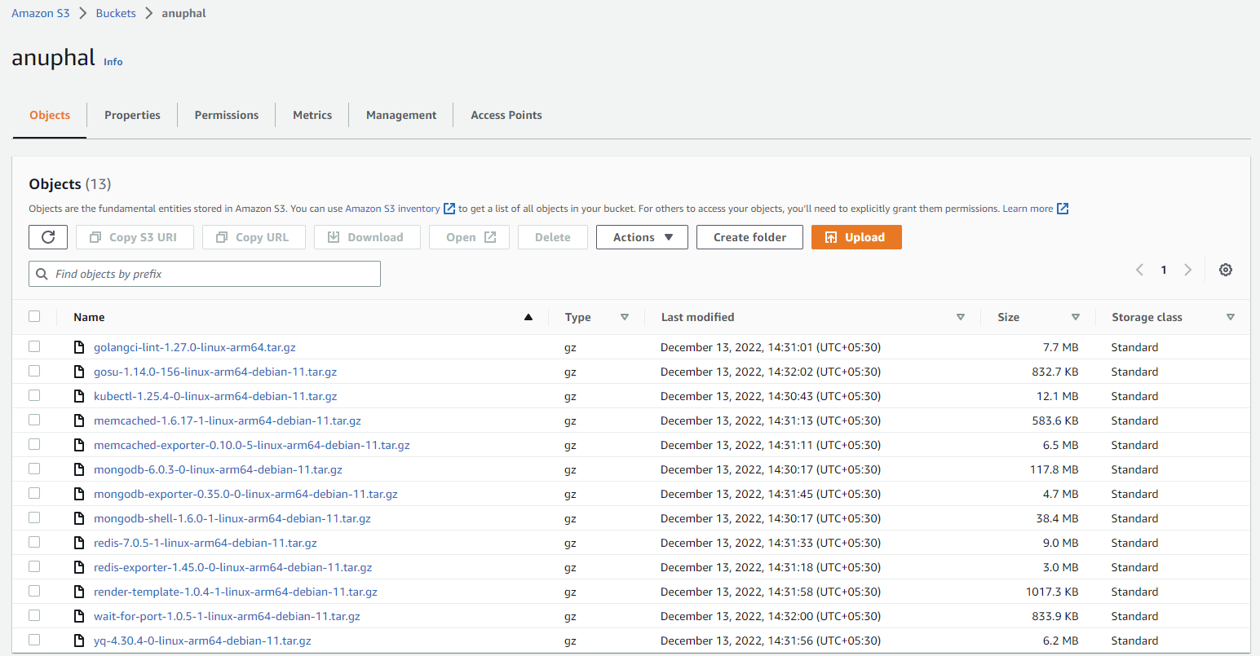
Task: Sort by Storage class column arrow
Action: click(1231, 317)
